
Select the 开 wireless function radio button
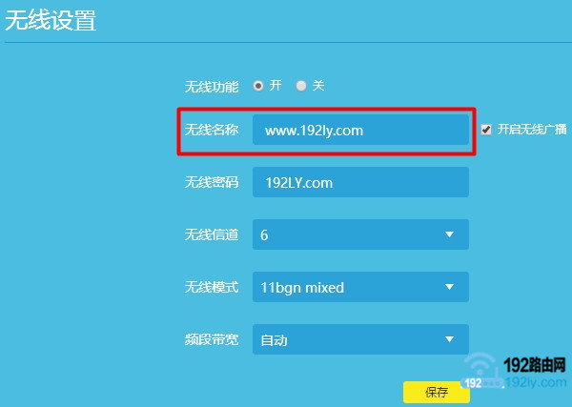[x=258, y=86]
